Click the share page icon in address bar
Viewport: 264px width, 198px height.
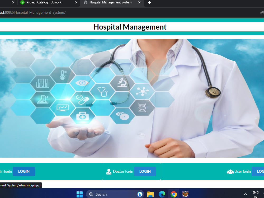coord(262,13)
